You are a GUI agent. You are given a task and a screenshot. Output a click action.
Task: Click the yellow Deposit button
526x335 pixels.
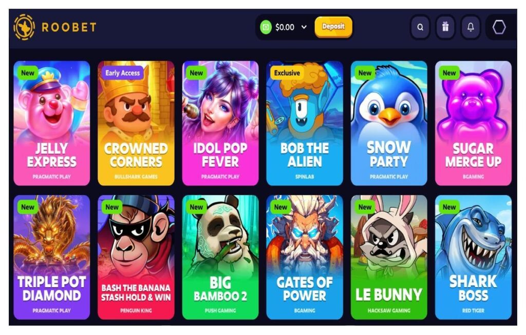click(x=333, y=27)
